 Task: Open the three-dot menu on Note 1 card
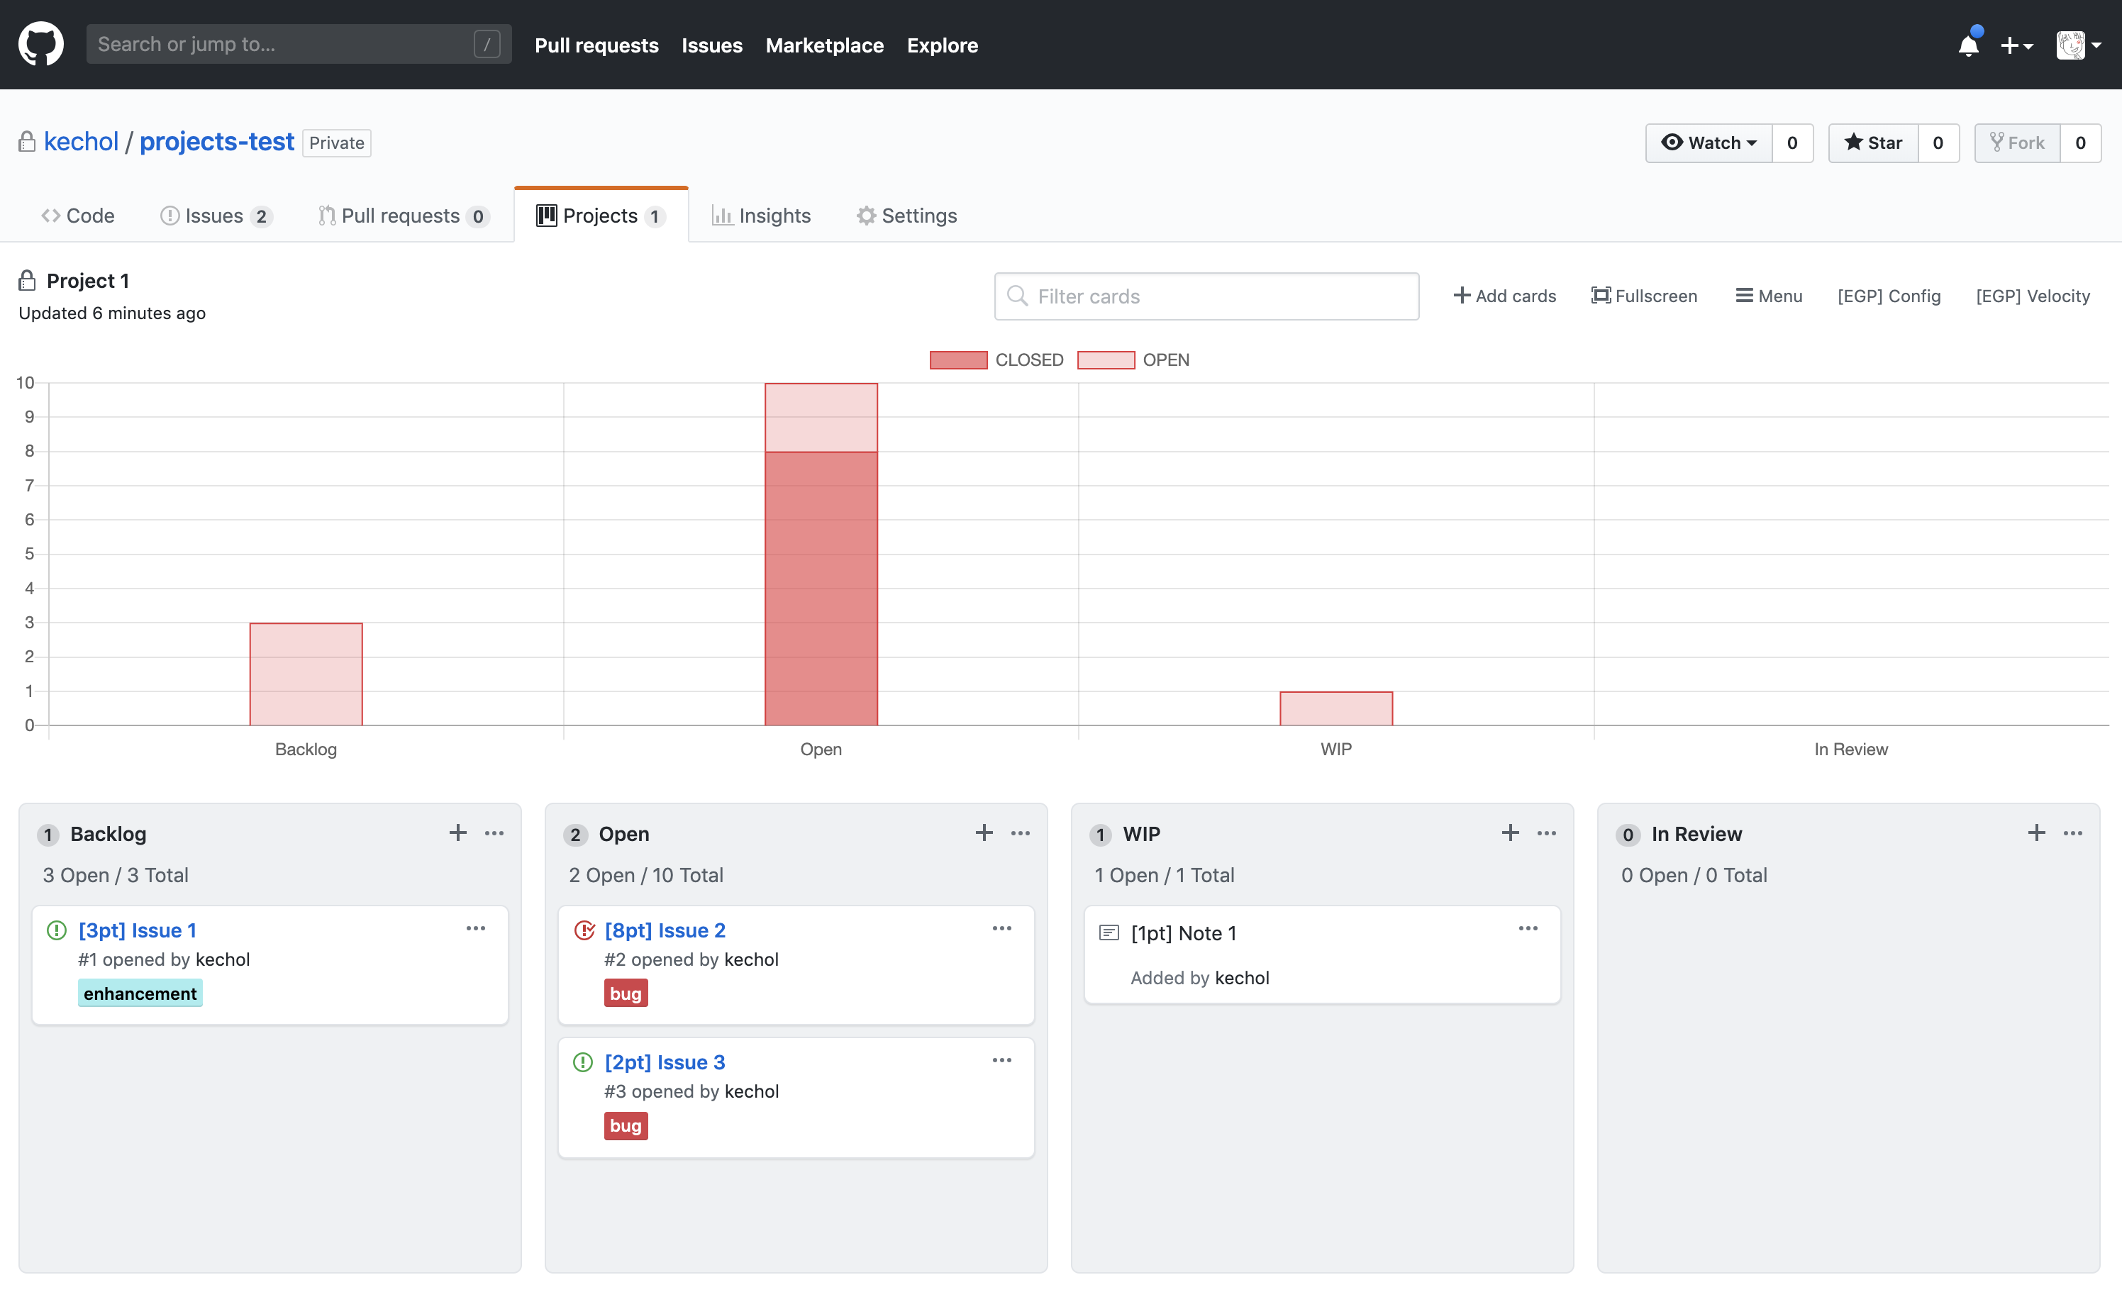1528,928
